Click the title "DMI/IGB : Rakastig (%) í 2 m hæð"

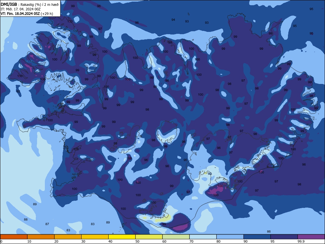coord(30,5)
